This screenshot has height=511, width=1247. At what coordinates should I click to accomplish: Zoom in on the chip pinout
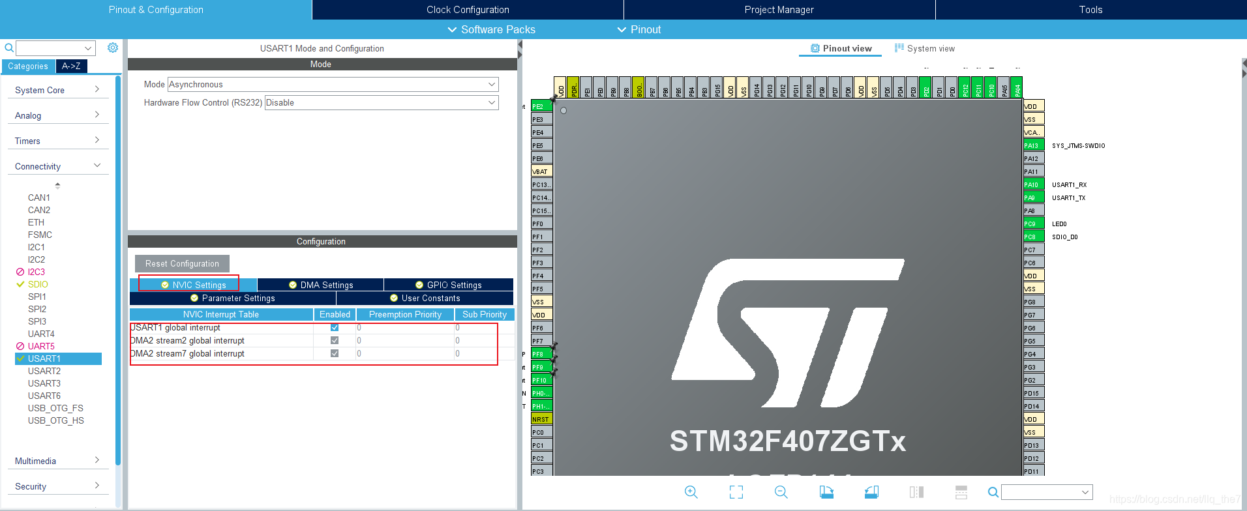click(x=691, y=492)
